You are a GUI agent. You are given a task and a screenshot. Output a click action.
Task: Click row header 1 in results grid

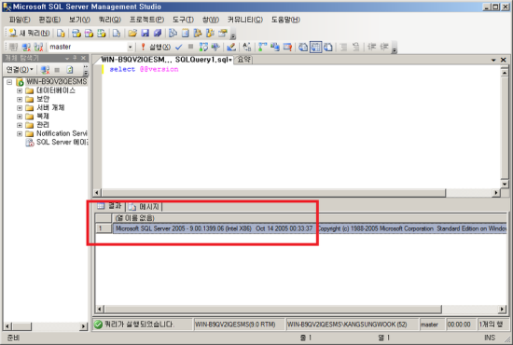point(104,228)
